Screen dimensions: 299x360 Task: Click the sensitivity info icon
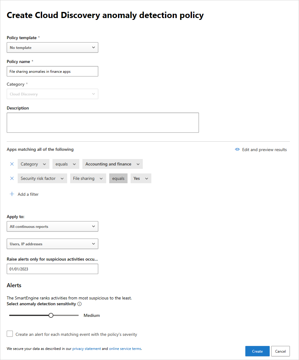[x=80, y=304]
